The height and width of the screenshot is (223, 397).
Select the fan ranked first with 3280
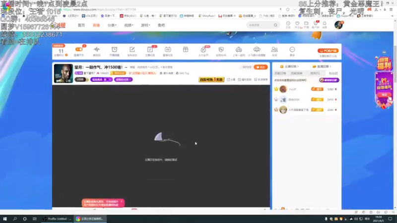pyautogui.click(x=306, y=89)
